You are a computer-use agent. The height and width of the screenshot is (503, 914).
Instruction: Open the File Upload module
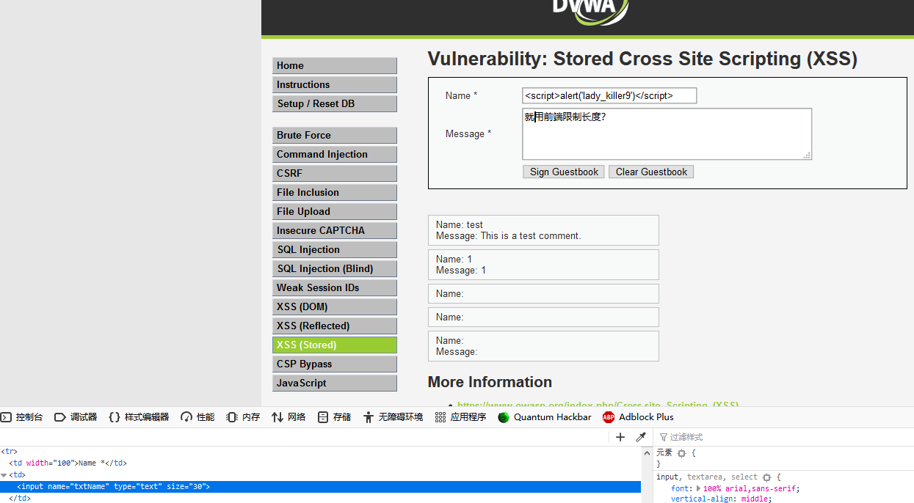tap(334, 211)
